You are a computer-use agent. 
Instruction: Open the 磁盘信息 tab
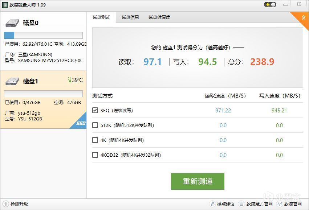click(130, 17)
